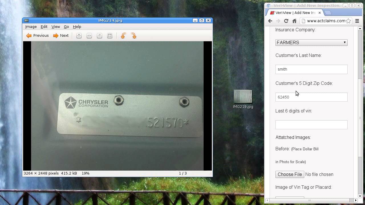Bookmark page with star icon
This screenshot has width=365, height=205.
[348, 21]
